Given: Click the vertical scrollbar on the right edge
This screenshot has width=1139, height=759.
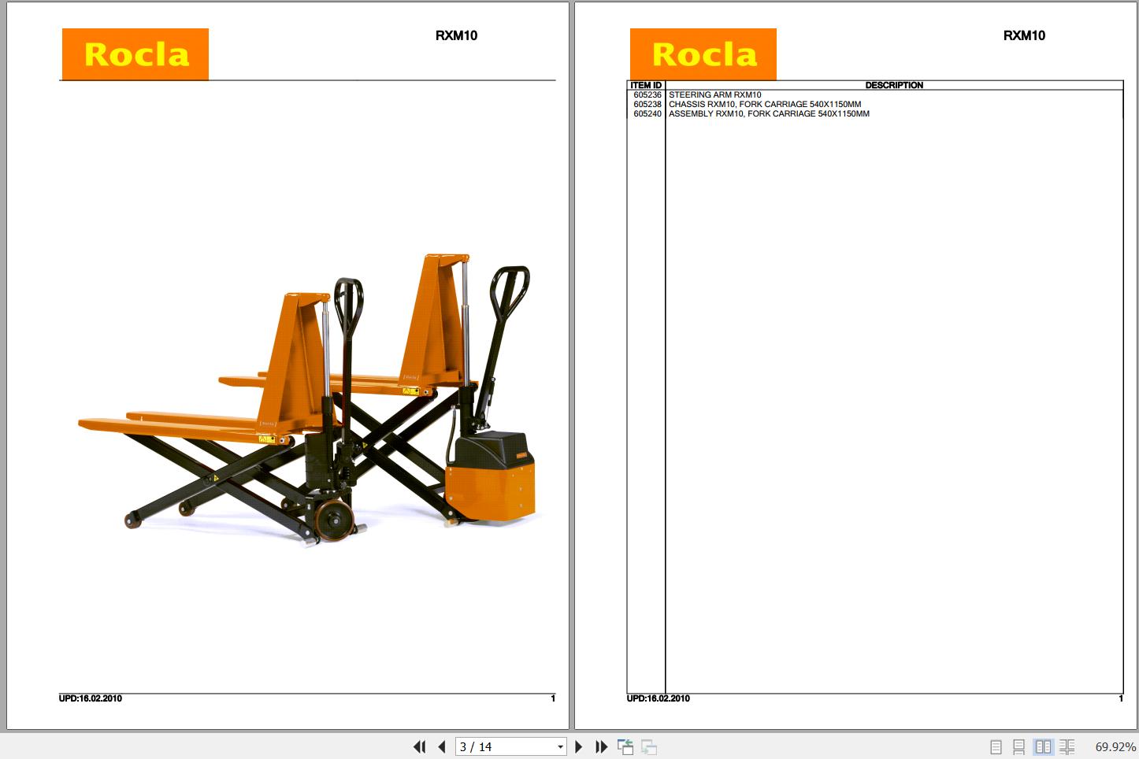Looking at the screenshot, I should point(1135,378).
